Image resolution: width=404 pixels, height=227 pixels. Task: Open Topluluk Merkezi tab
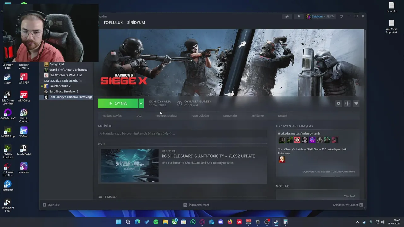166,116
